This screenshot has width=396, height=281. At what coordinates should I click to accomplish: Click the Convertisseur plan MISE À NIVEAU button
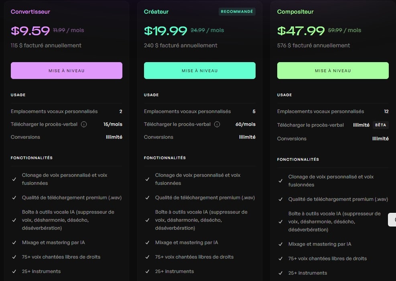(x=67, y=71)
